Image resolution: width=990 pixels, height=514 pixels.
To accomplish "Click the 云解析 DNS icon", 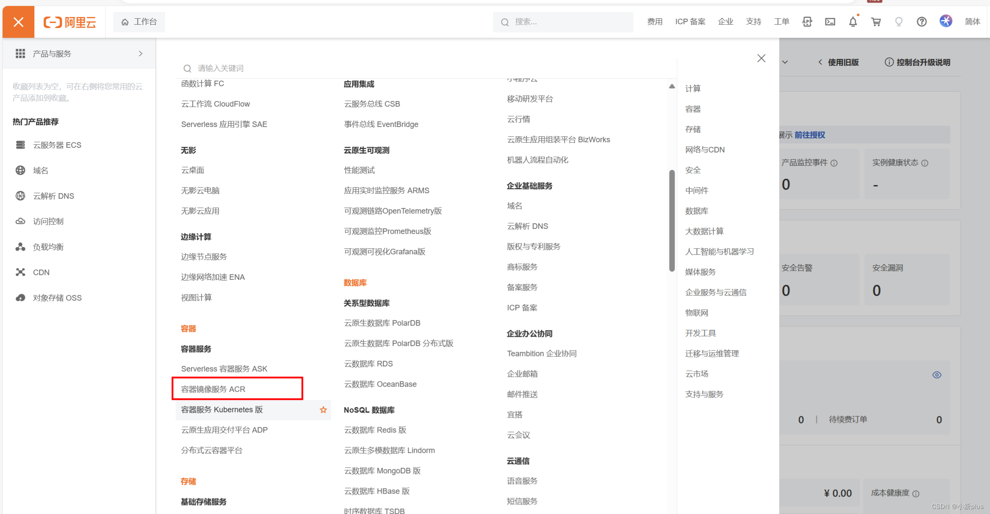I will (20, 196).
